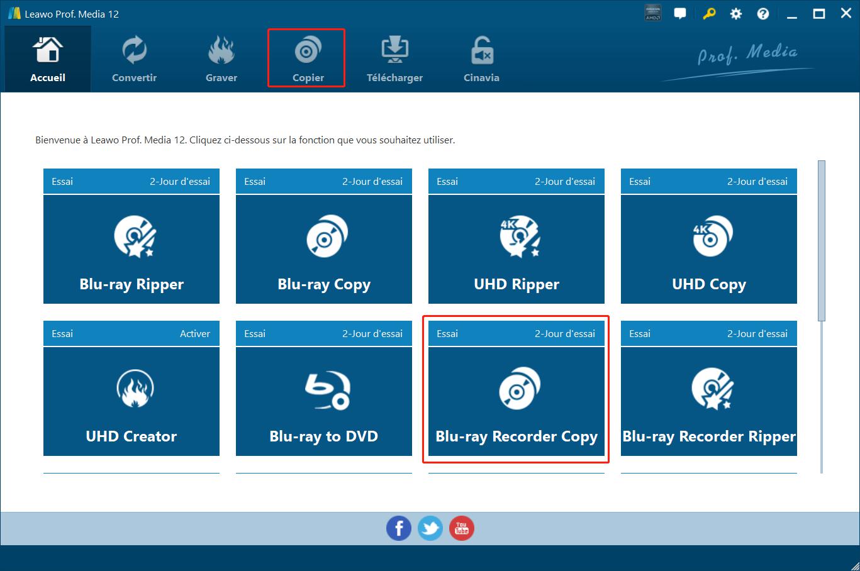
Task: Switch to the Graver tab
Action: point(221,60)
